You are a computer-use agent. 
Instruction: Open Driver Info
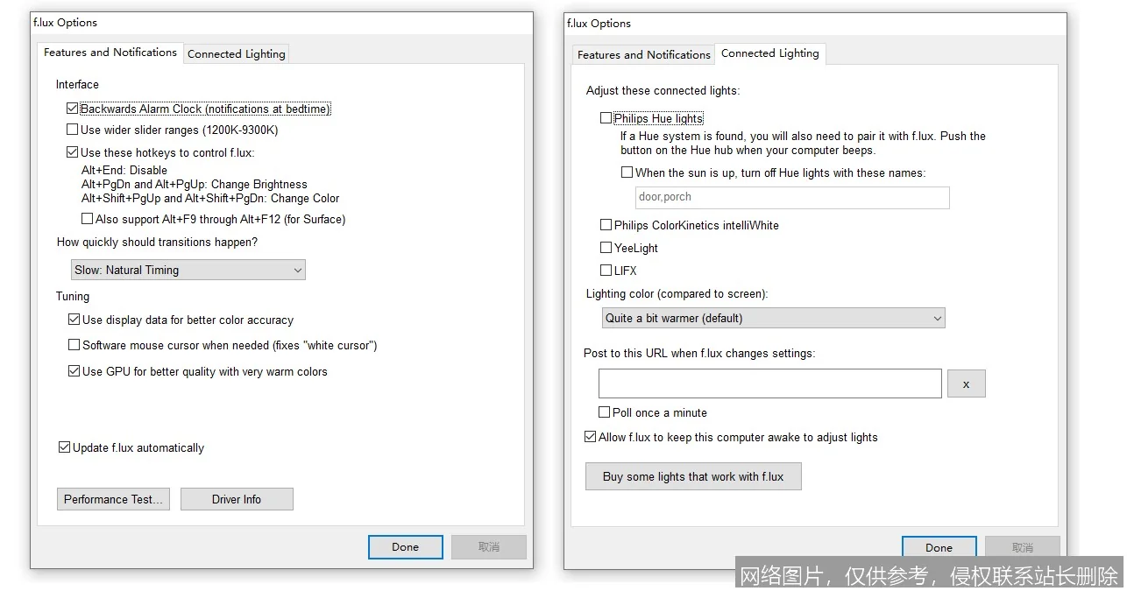(237, 499)
